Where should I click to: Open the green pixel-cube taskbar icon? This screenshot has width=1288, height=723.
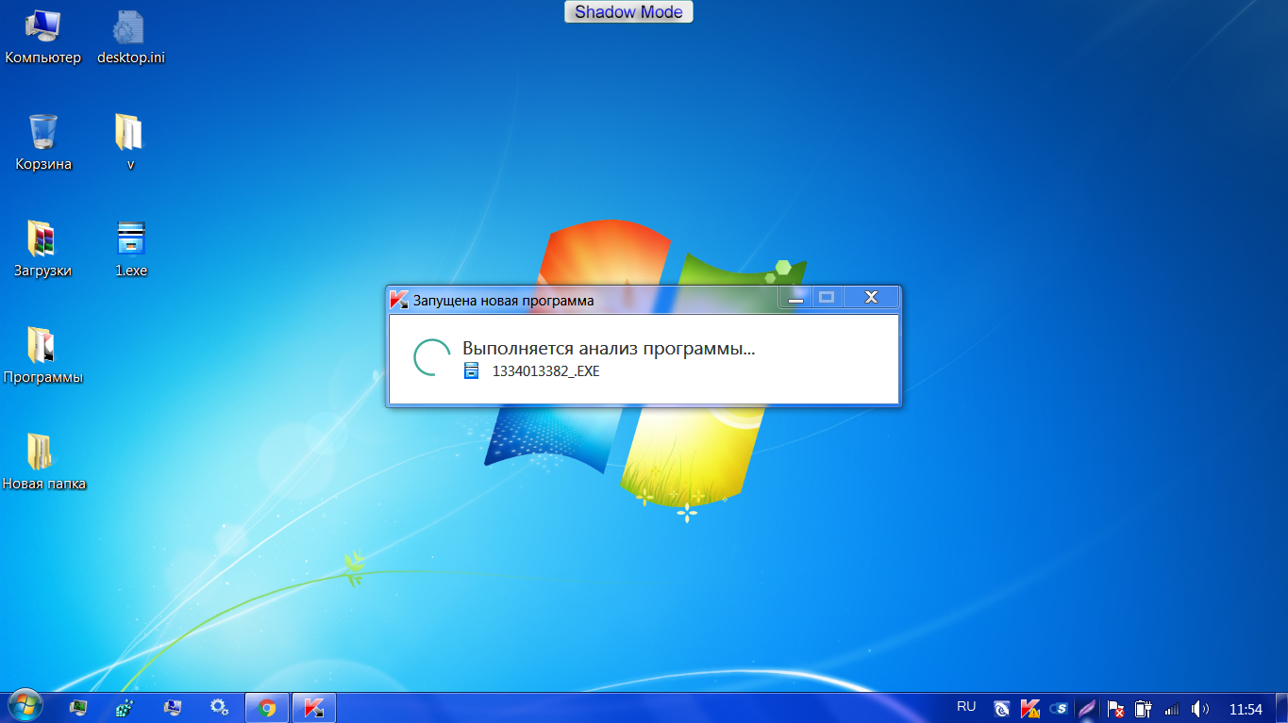(125, 707)
